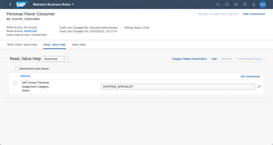Viewport: 273px width, 145px height.
Task: Select the SAP Screen Personas row checkbox
Action: click(x=15, y=83)
